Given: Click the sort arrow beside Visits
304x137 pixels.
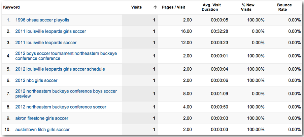Looking at the screenshot, I should [x=155, y=7].
